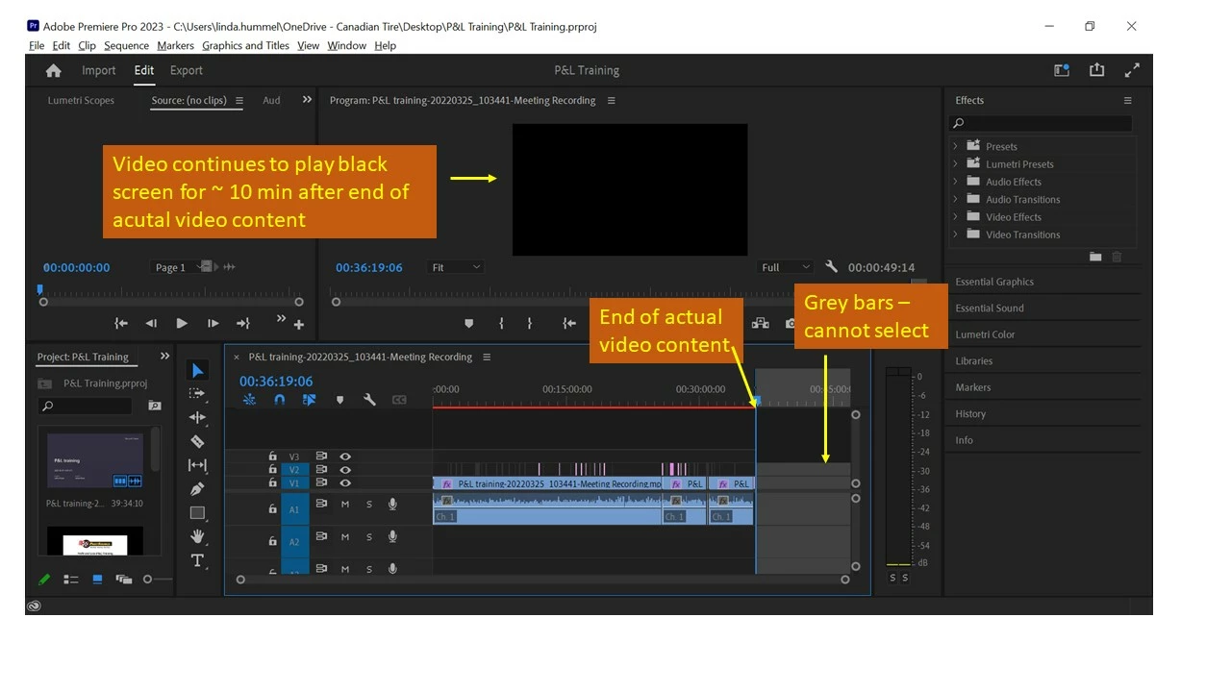Select the Ripple Edit tool

click(x=197, y=417)
